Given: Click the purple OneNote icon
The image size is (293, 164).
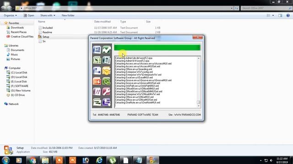Looking at the screenshot, I should [x=97, y=92].
